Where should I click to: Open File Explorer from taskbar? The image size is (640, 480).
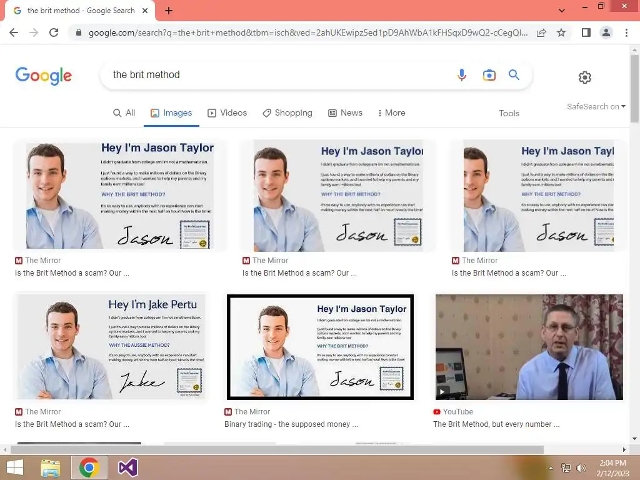[51, 467]
